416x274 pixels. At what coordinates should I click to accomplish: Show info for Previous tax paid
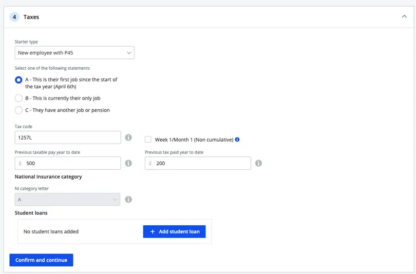258,163
